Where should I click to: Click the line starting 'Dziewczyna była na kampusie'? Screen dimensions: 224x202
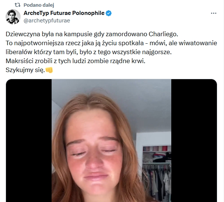coord(92,34)
